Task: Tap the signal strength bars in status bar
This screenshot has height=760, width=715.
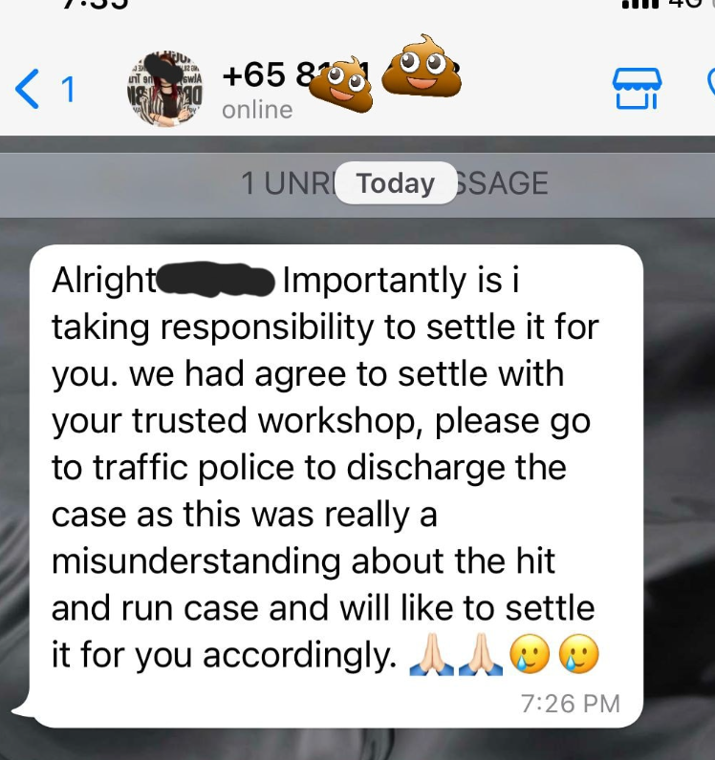Action: tap(640, 5)
